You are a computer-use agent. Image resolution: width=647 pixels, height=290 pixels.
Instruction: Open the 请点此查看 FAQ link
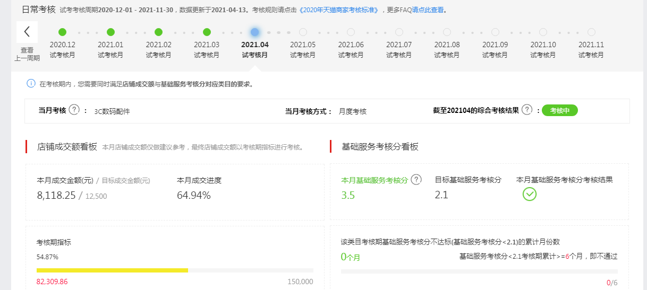click(x=429, y=10)
